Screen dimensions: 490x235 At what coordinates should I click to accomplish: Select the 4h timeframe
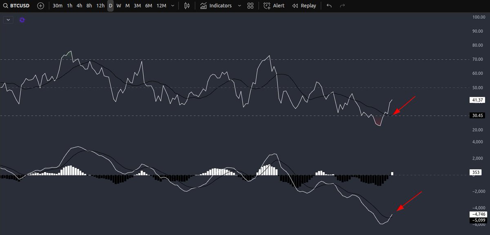tap(80, 6)
